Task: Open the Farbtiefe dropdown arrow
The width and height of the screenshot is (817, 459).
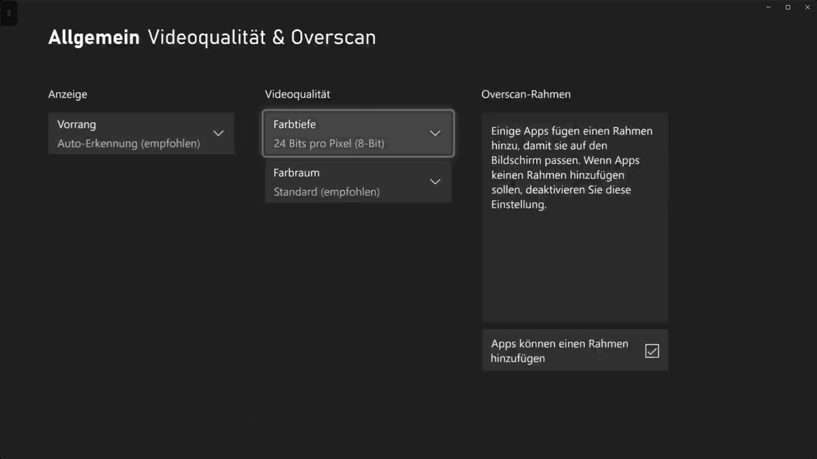Action: (x=435, y=133)
